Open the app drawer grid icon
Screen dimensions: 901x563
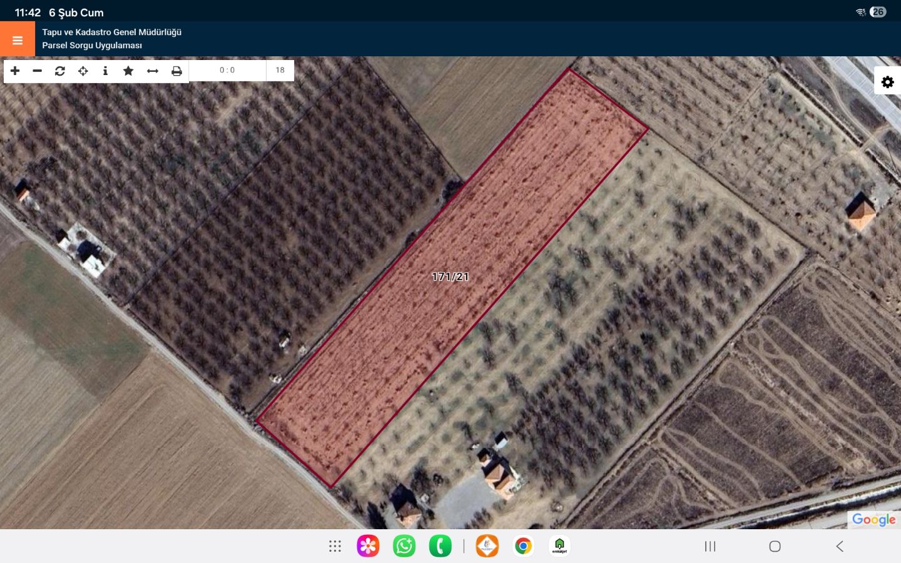tap(335, 546)
